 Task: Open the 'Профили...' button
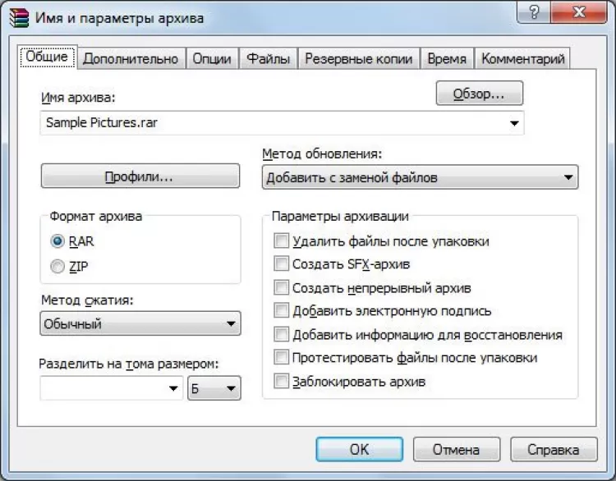click(140, 176)
